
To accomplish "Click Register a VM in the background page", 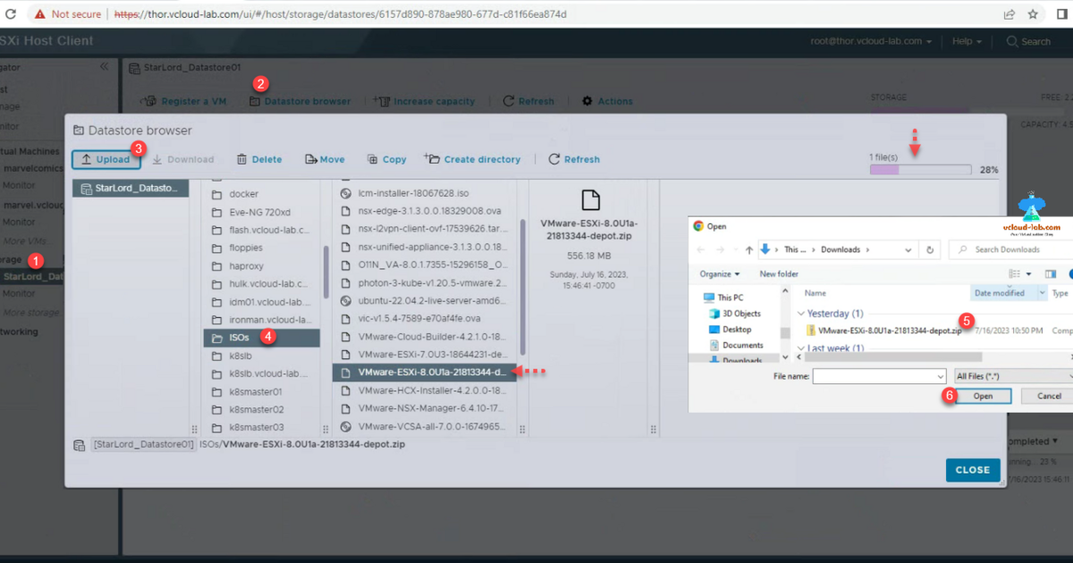I will click(x=183, y=101).
